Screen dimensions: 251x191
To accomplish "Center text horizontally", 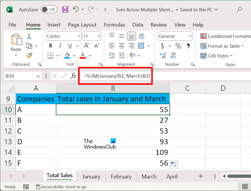I will tap(122, 46).
